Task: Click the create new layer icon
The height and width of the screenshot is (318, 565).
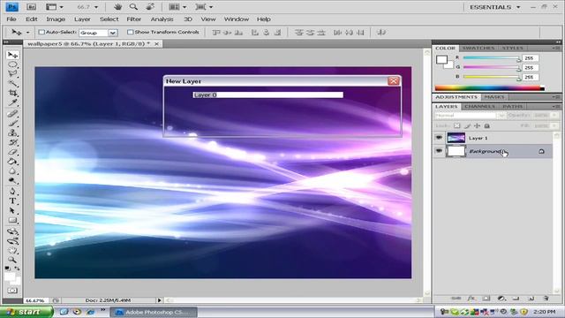Action: coord(531,299)
